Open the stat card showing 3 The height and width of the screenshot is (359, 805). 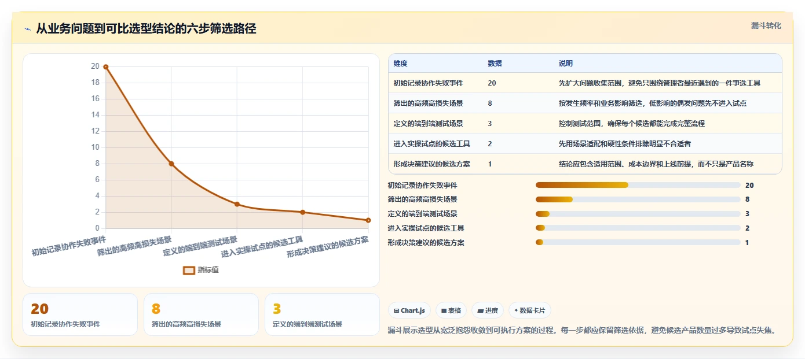[322, 314]
